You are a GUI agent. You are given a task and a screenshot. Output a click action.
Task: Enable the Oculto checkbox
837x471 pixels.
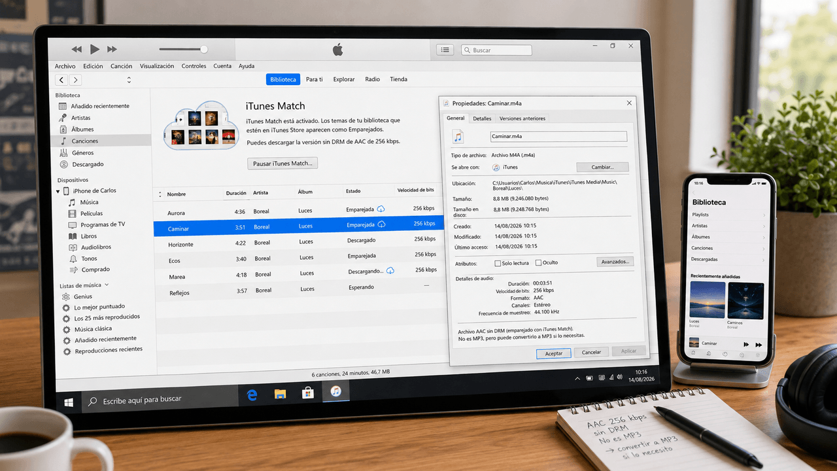[x=538, y=263]
